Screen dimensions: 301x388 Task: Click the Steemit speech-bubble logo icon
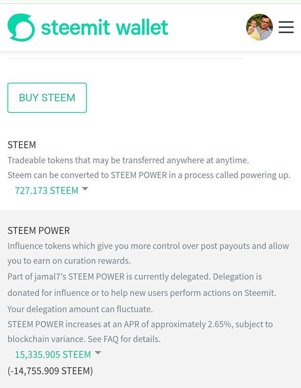(21, 27)
